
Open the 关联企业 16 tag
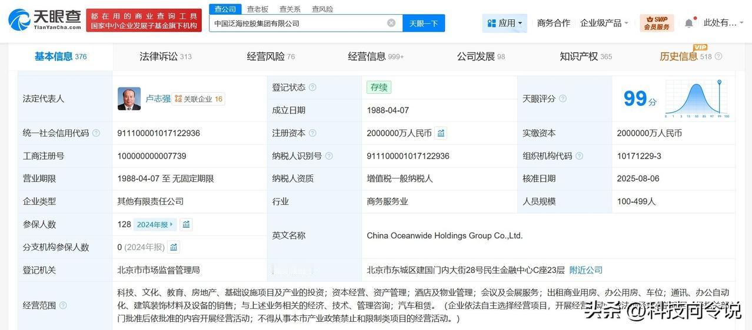[x=199, y=99]
